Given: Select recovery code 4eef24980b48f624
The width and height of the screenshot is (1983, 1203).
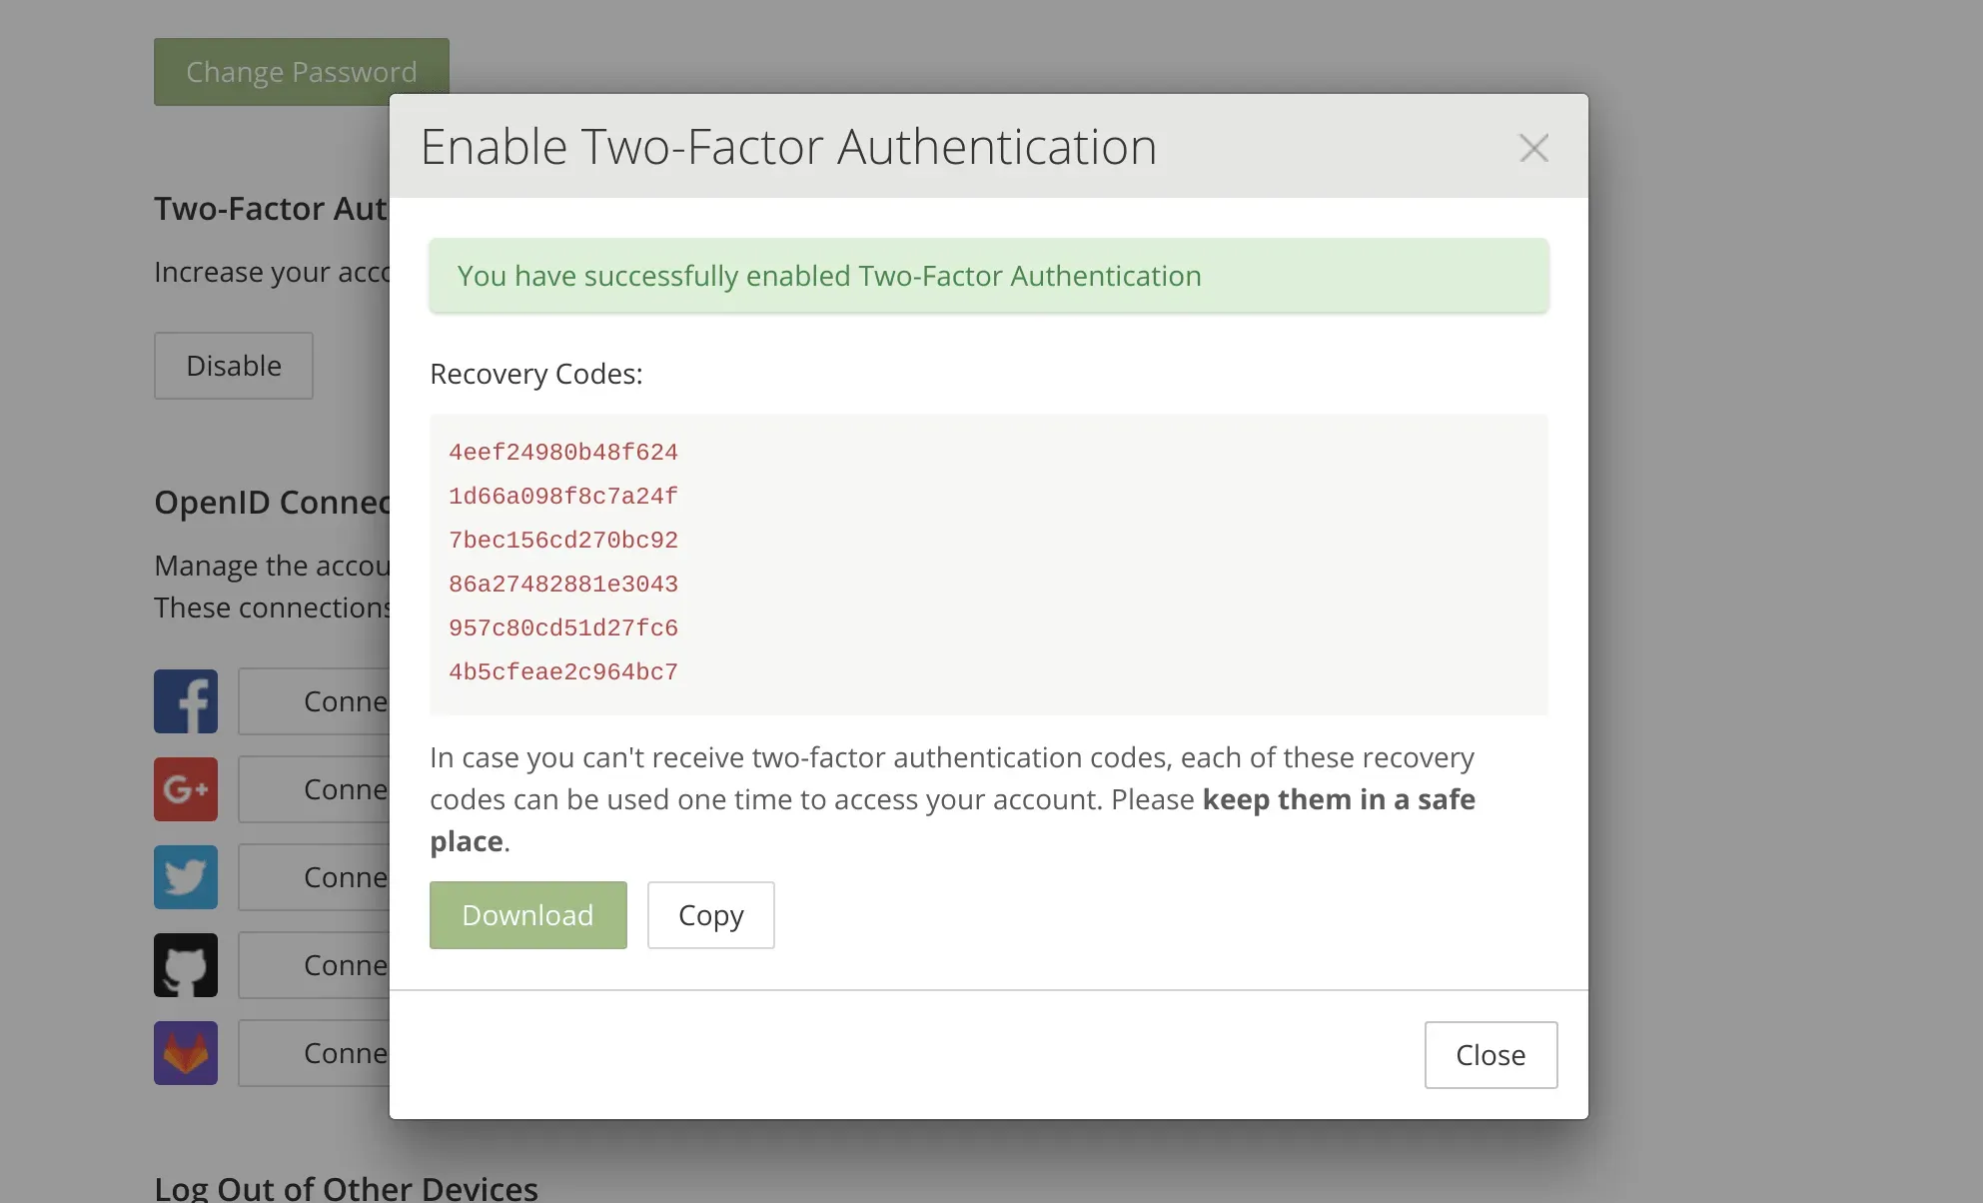Looking at the screenshot, I should tap(562, 451).
